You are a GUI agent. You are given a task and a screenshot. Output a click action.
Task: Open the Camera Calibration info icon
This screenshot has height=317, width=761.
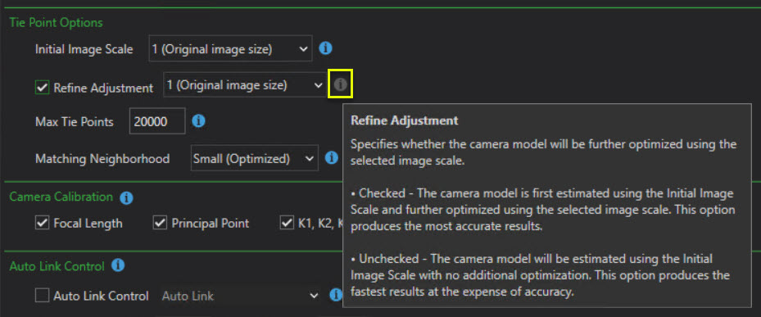126,197
